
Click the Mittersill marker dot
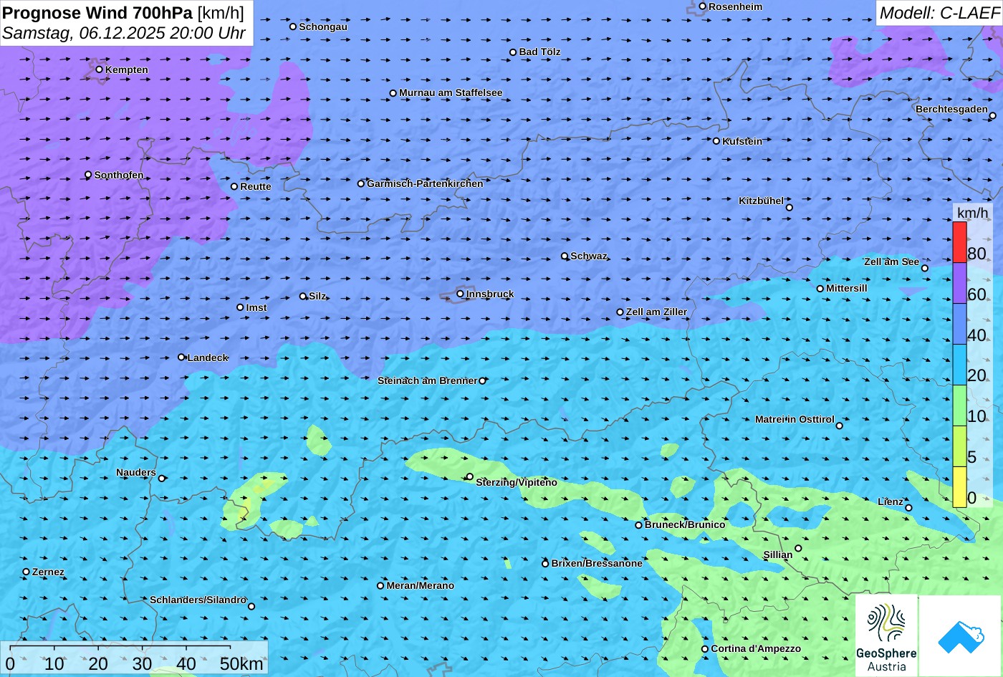click(820, 288)
